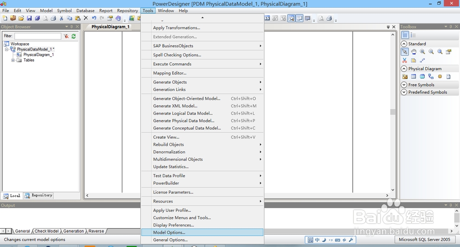Click the Cut scissors icon in the main toolbar
The image size is (460, 247).
[61, 18]
